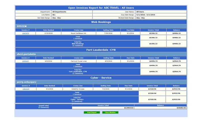This screenshot has width=202, height=122.
Task: Select the Celebrity Cruises cell
Action: [x=78, y=89]
